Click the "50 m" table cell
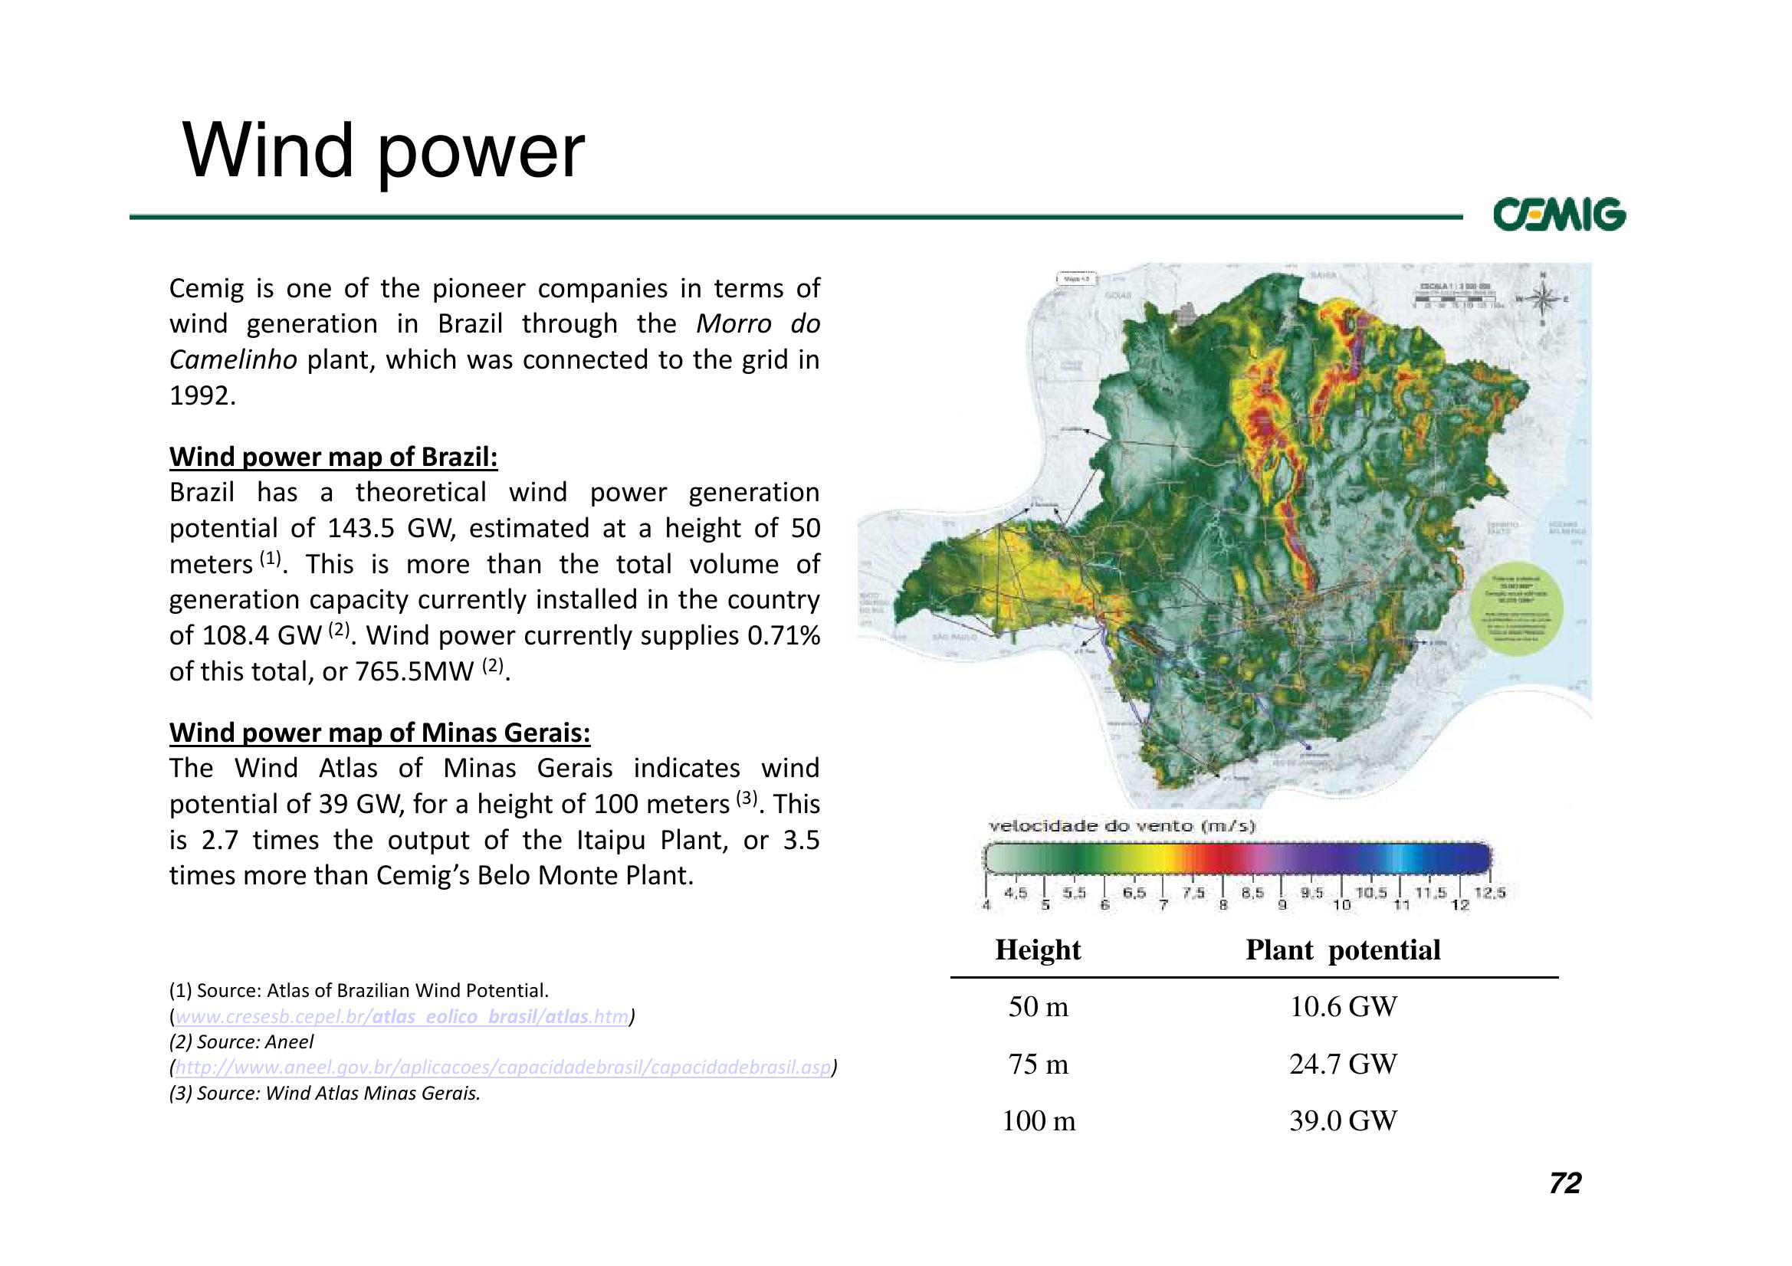Image resolution: width=1792 pixels, height=1266 pixels. pos(1038,1007)
